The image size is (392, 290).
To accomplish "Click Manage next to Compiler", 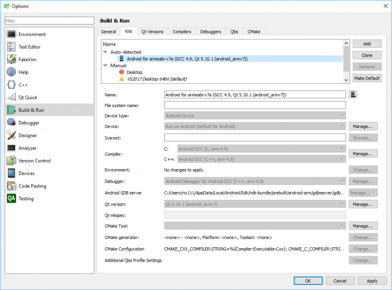I will click(363, 154).
